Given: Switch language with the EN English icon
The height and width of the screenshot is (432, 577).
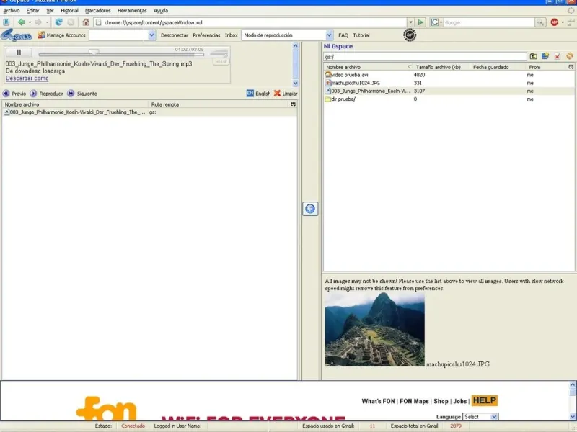Looking at the screenshot, I should point(250,94).
